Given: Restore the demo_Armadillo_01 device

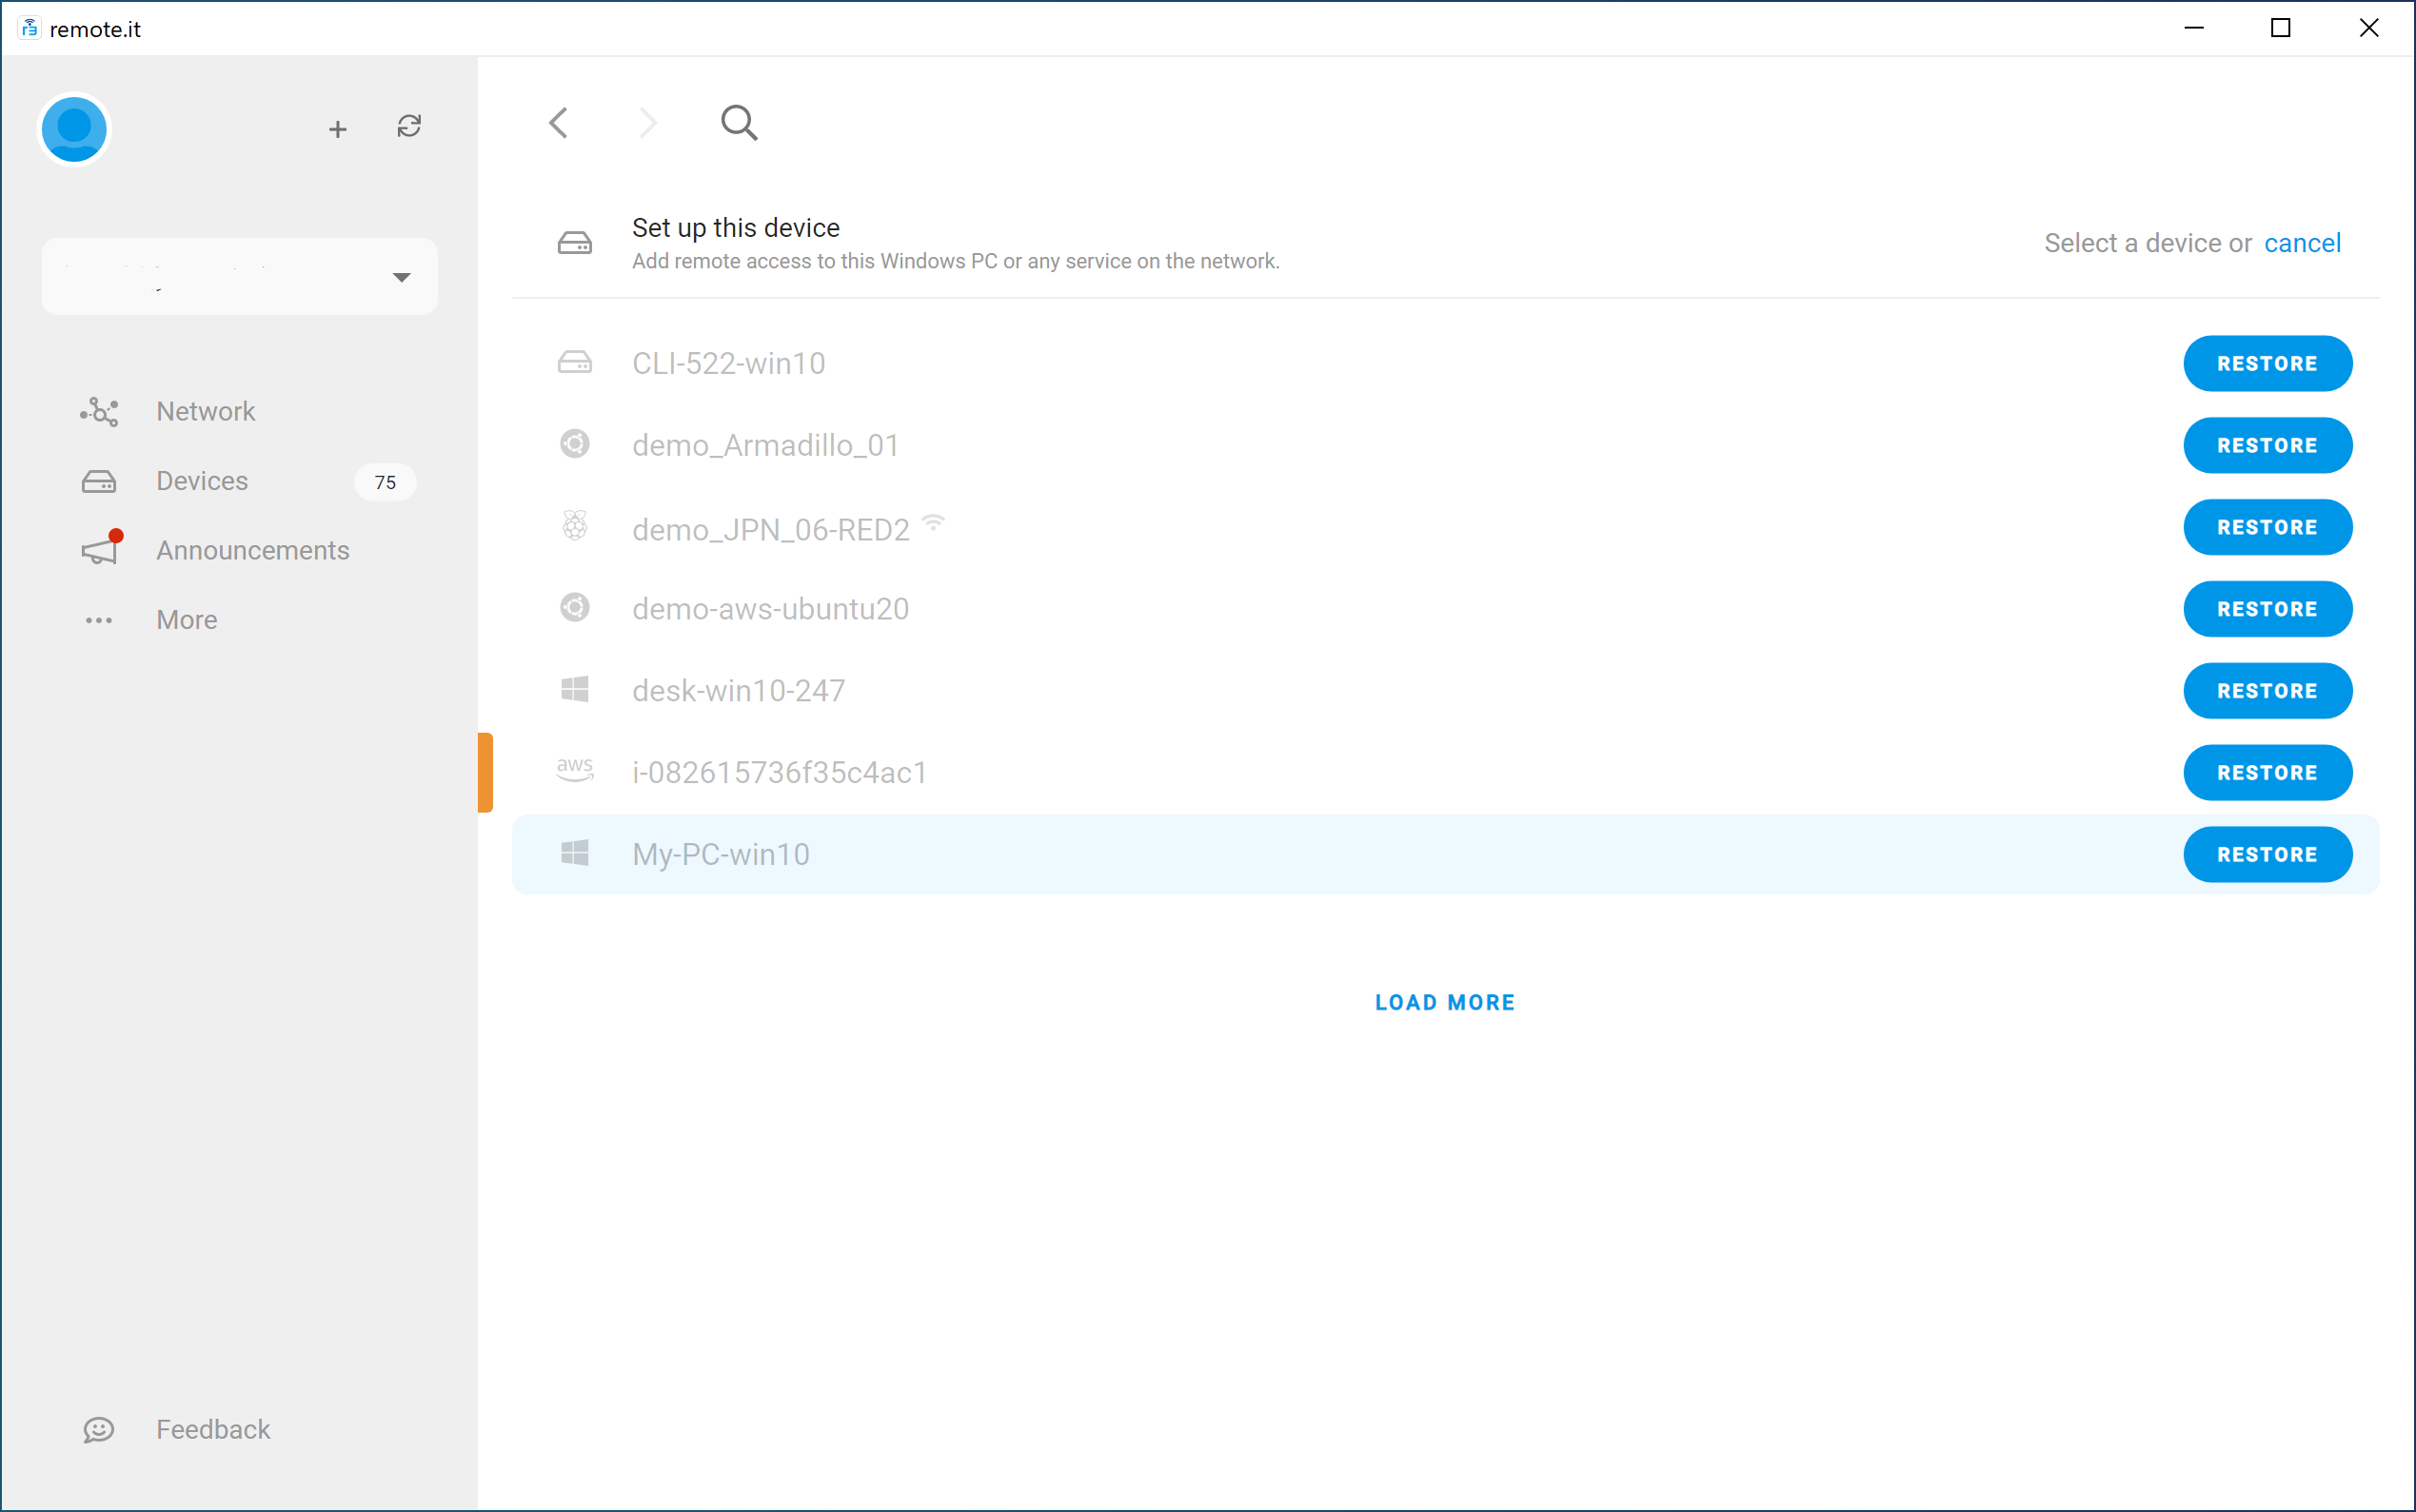Looking at the screenshot, I should [x=2267, y=446].
